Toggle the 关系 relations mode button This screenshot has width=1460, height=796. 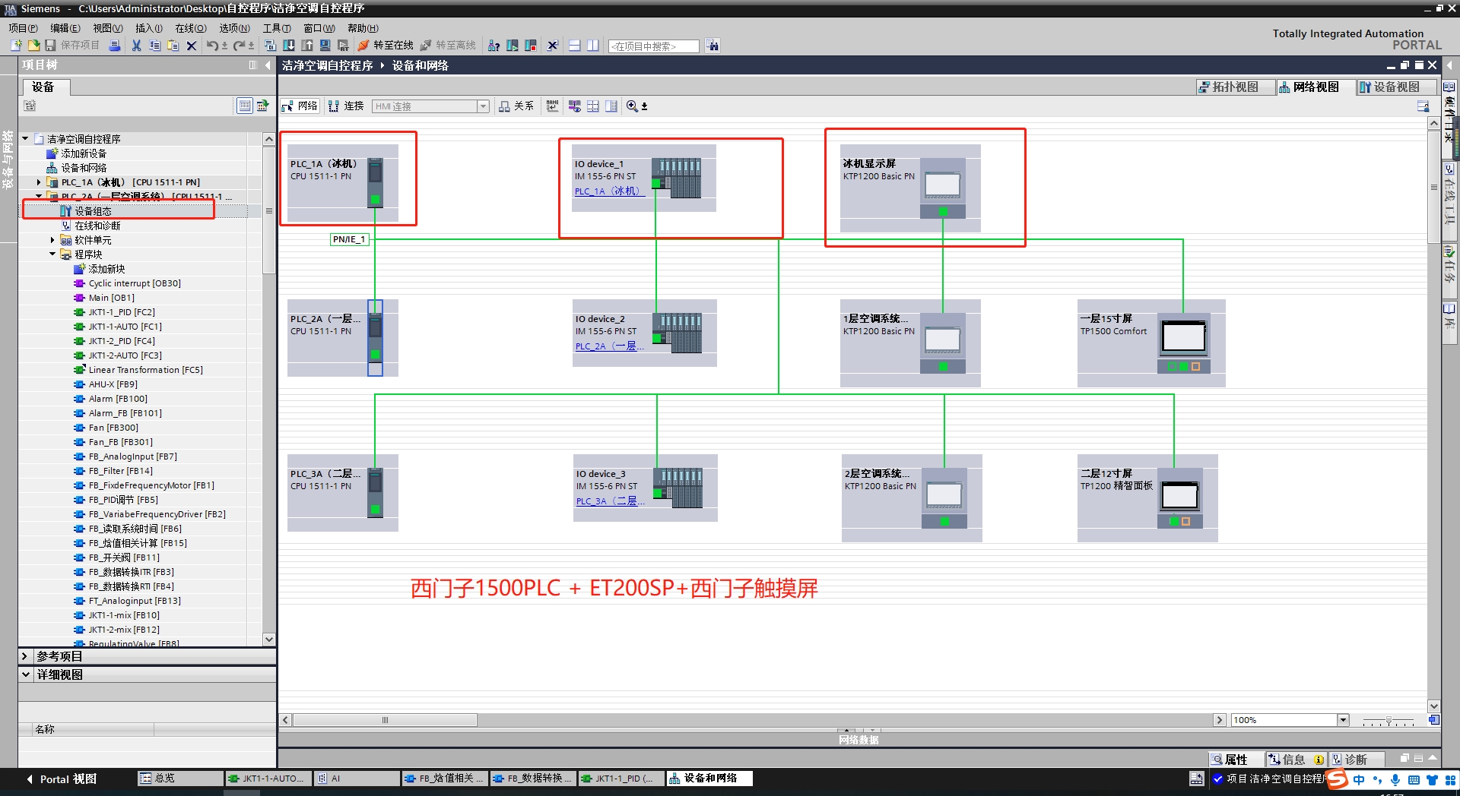[x=516, y=106]
